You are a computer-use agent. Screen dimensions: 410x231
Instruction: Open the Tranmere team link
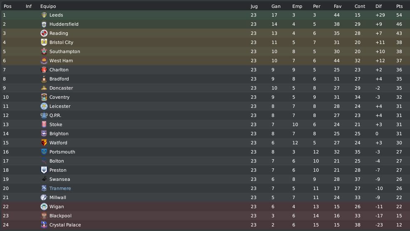(x=60, y=189)
